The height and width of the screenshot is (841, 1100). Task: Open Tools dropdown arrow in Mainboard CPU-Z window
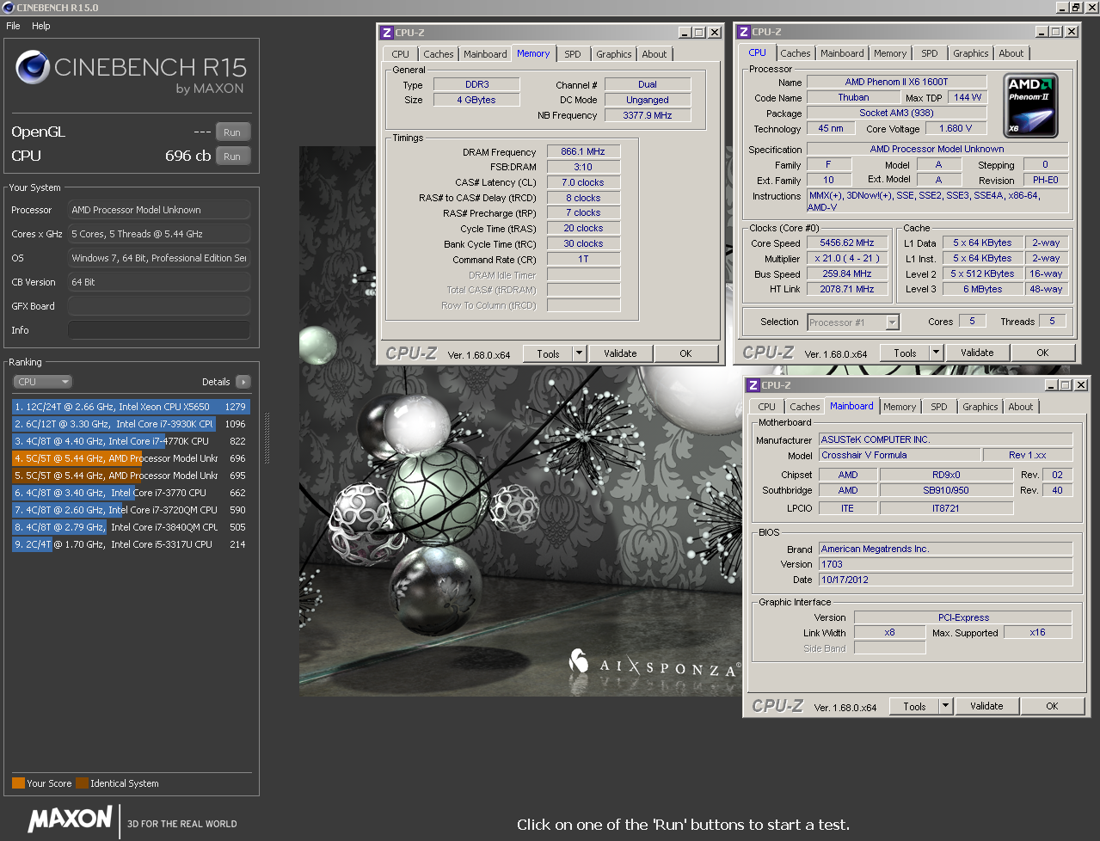pyautogui.click(x=946, y=706)
